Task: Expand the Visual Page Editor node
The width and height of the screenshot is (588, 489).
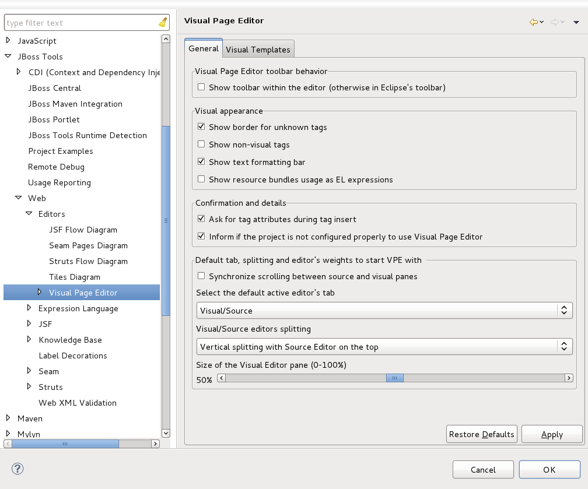Action: (40, 291)
